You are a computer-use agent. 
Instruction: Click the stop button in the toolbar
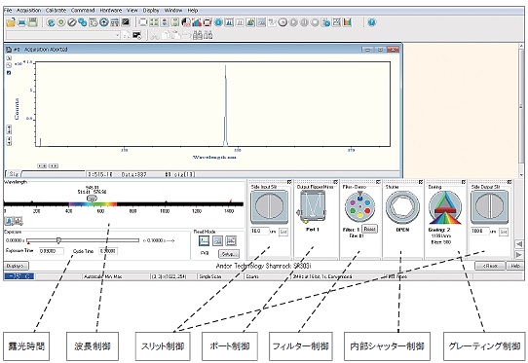pos(315,22)
